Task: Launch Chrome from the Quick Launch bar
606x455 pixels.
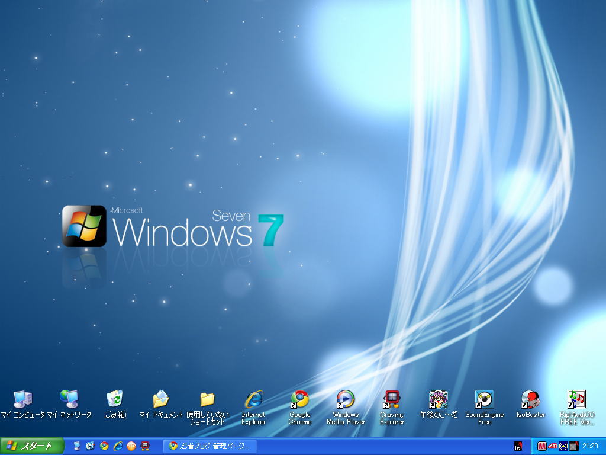Action: pos(104,446)
